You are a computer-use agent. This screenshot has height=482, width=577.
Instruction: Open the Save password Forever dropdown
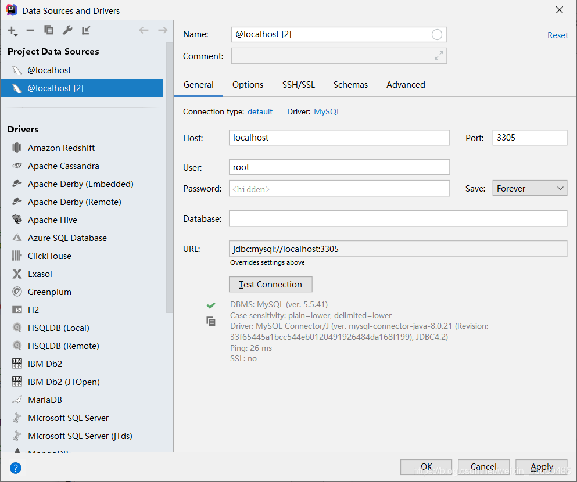click(529, 189)
